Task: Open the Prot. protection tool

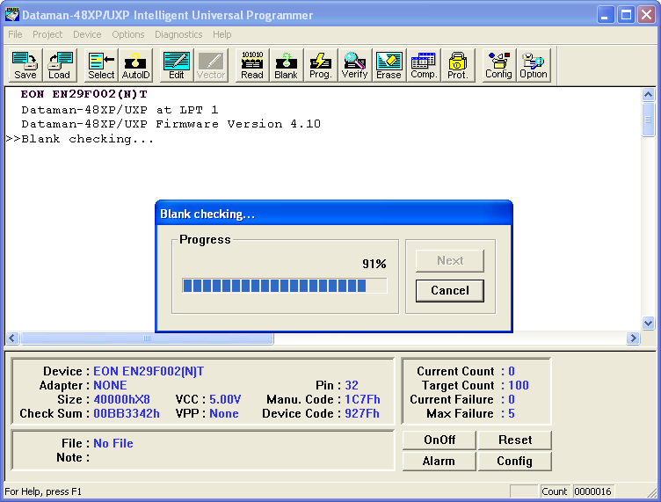Action: click(457, 66)
